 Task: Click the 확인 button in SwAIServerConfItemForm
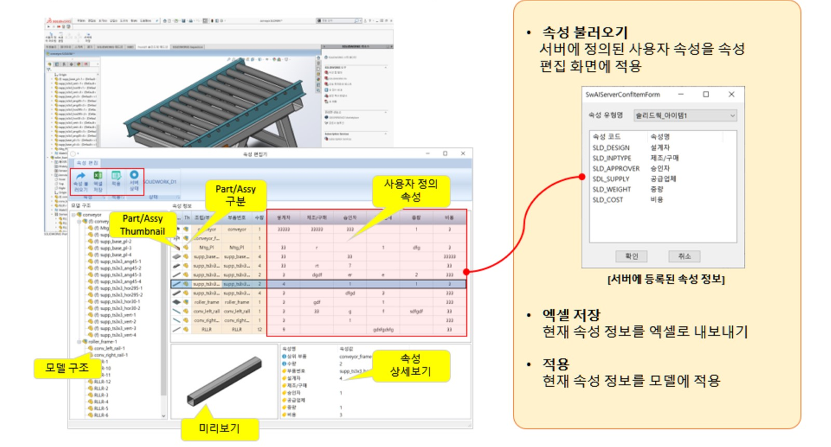632,256
